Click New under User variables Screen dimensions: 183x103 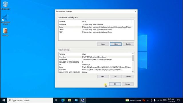(x=103, y=44)
